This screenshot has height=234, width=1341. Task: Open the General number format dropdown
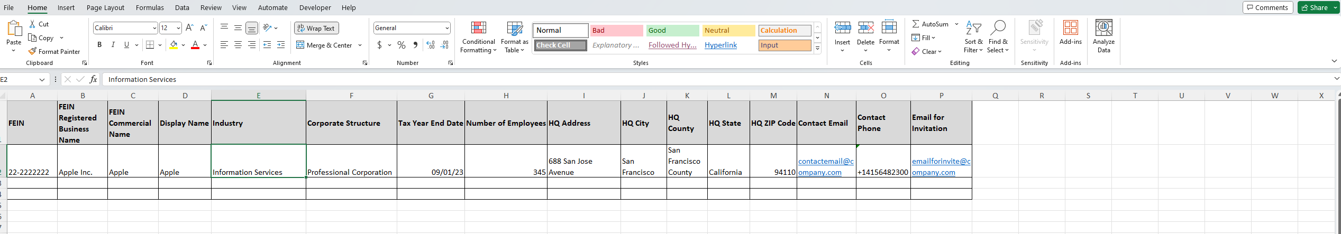coord(447,28)
